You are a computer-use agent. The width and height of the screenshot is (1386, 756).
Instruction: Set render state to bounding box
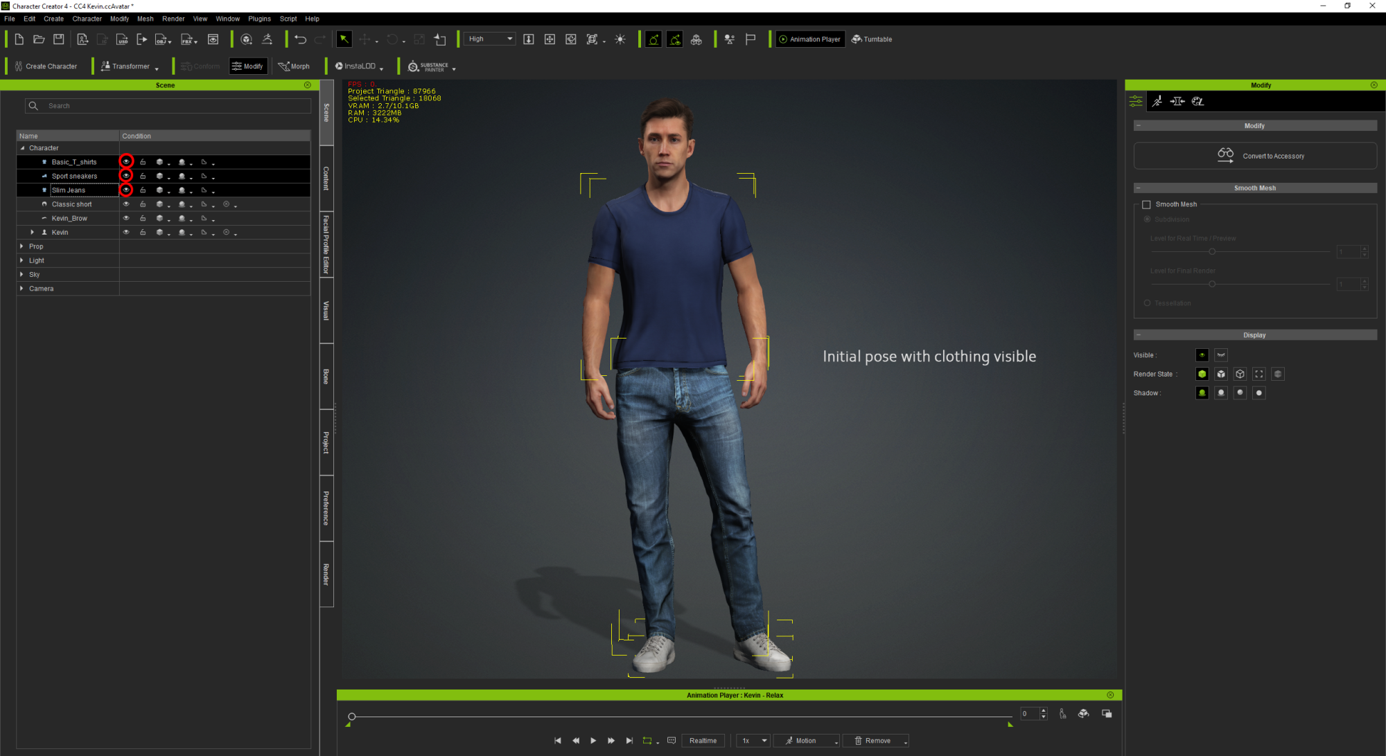(x=1259, y=374)
